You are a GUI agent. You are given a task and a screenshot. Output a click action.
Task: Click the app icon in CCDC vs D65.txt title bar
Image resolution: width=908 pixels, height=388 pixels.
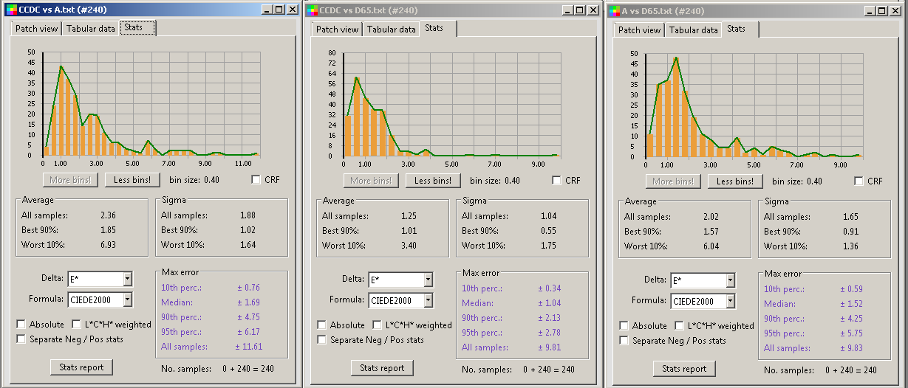click(313, 10)
